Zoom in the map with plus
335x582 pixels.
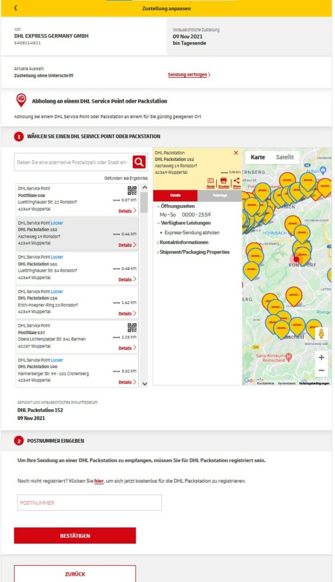[321, 357]
